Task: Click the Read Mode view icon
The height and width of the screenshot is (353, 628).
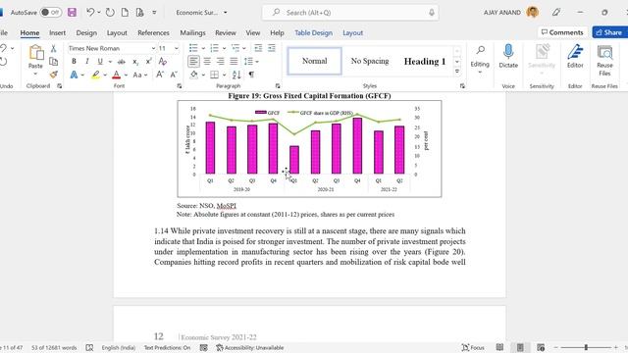Action: pyautogui.click(x=499, y=347)
